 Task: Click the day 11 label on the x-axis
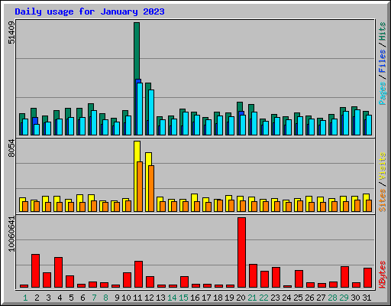click(137, 298)
